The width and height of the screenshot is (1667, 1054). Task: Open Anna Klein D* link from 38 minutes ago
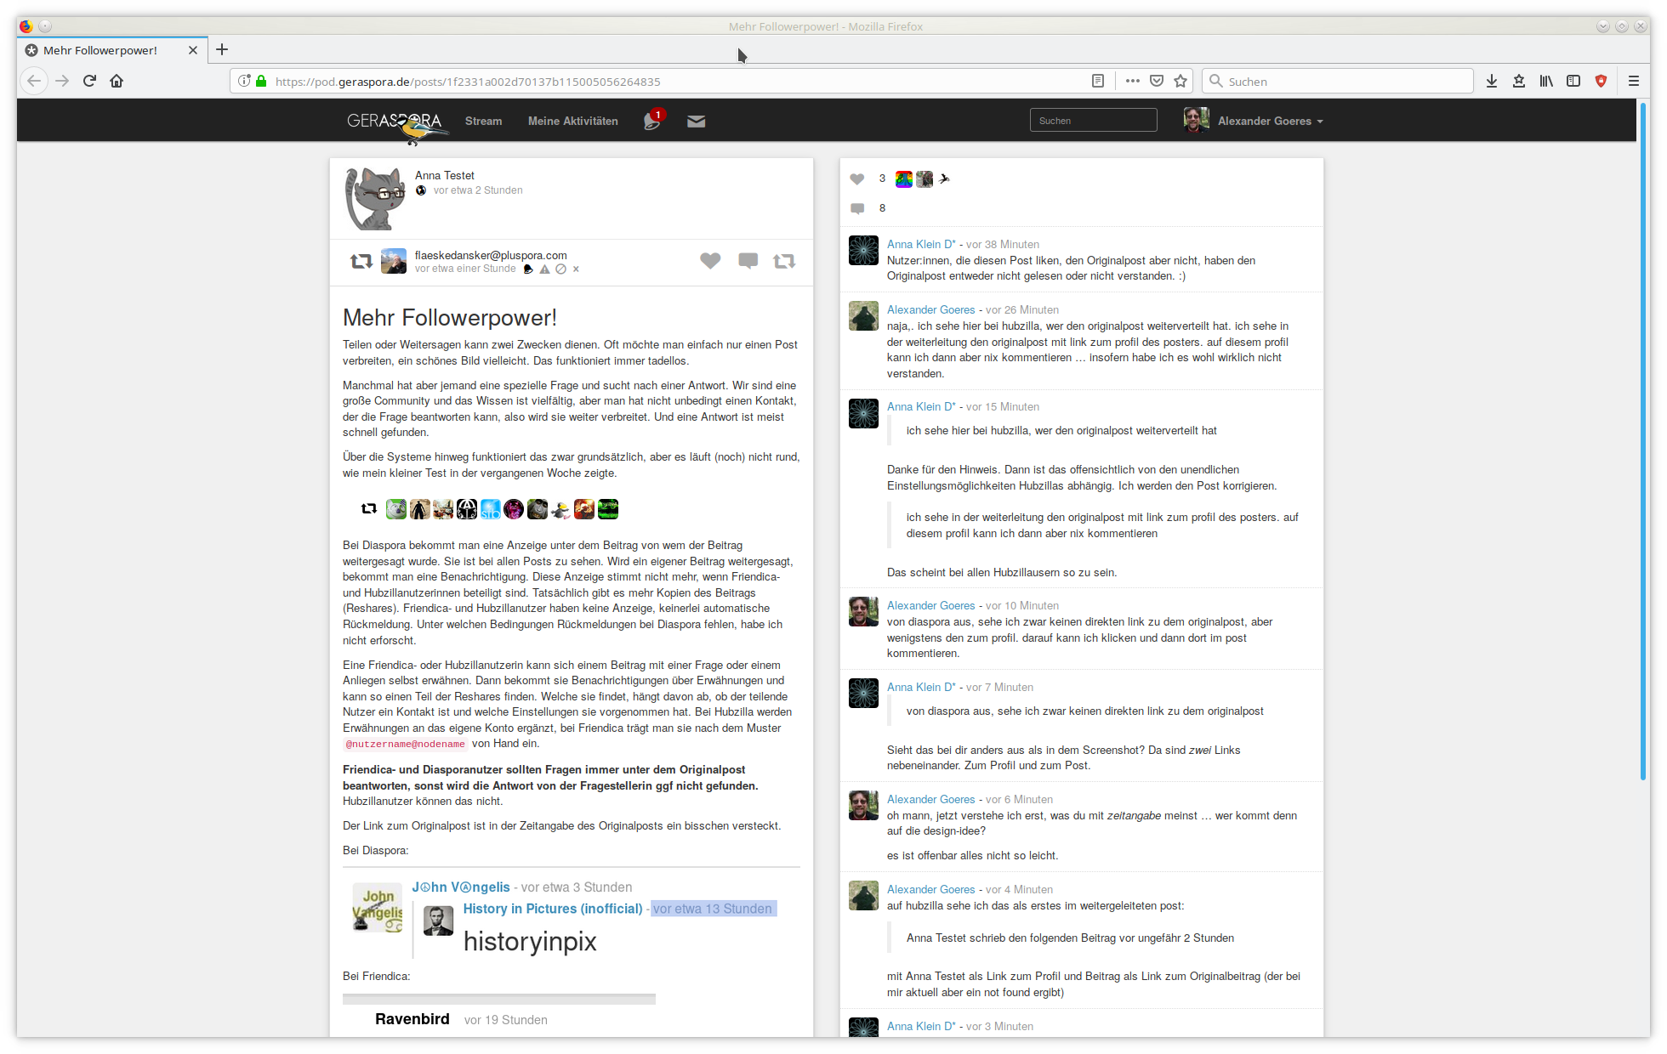tap(921, 244)
